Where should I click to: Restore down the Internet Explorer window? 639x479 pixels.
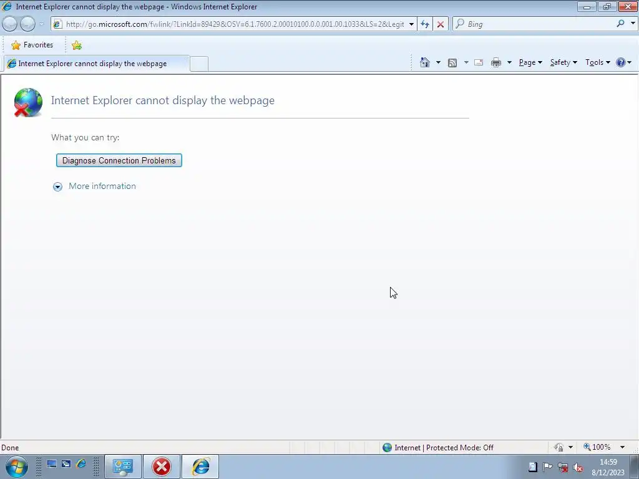tap(607, 6)
